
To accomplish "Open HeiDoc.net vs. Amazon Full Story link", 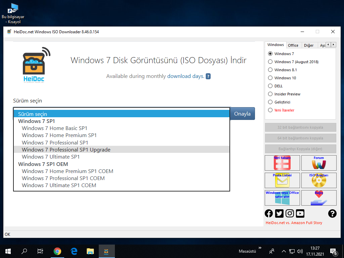I will click(294, 223).
